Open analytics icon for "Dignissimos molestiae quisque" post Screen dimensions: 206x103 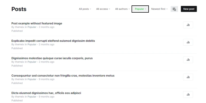point(188,60)
